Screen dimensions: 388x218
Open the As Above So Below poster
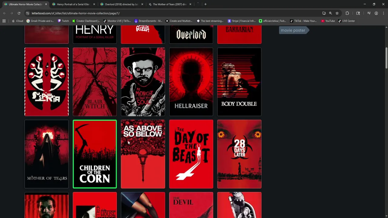coord(143,154)
